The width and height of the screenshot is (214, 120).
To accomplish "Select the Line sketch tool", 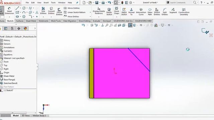I will click(x=17, y=8).
